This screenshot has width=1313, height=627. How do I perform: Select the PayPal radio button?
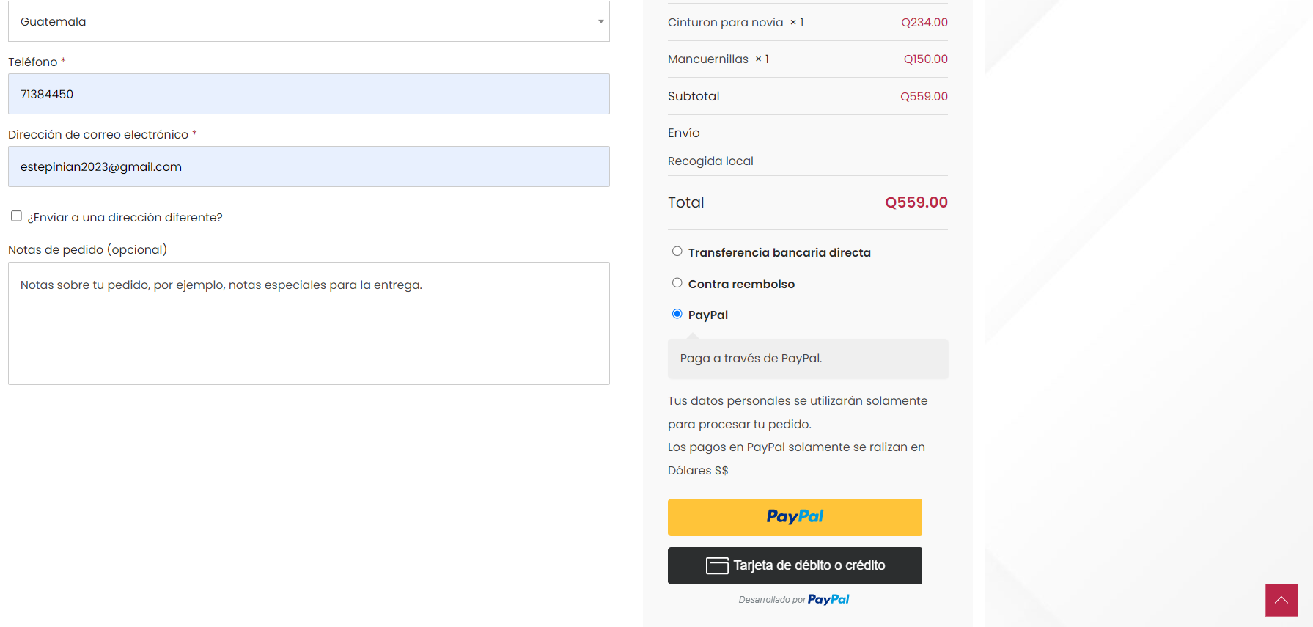[677, 314]
